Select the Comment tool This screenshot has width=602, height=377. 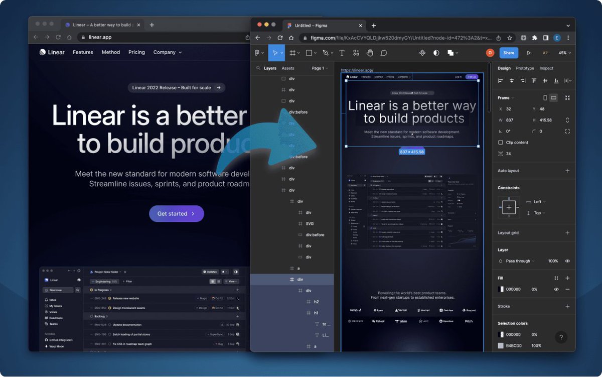tap(384, 53)
